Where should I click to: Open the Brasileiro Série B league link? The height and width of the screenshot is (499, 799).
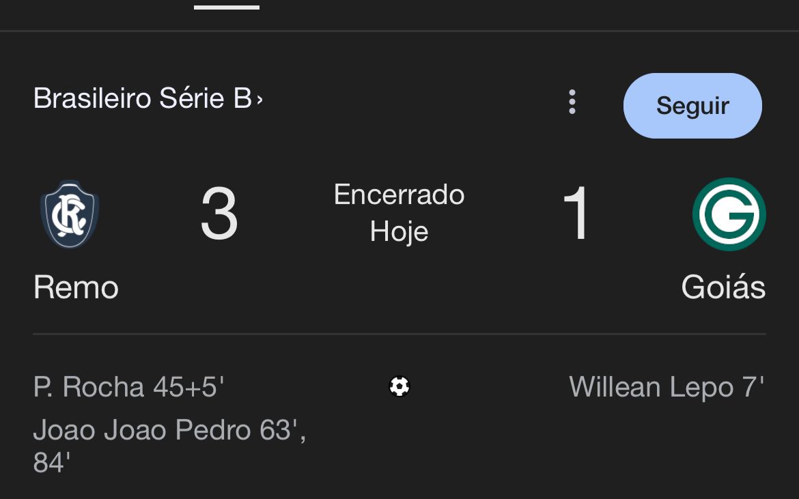click(142, 99)
